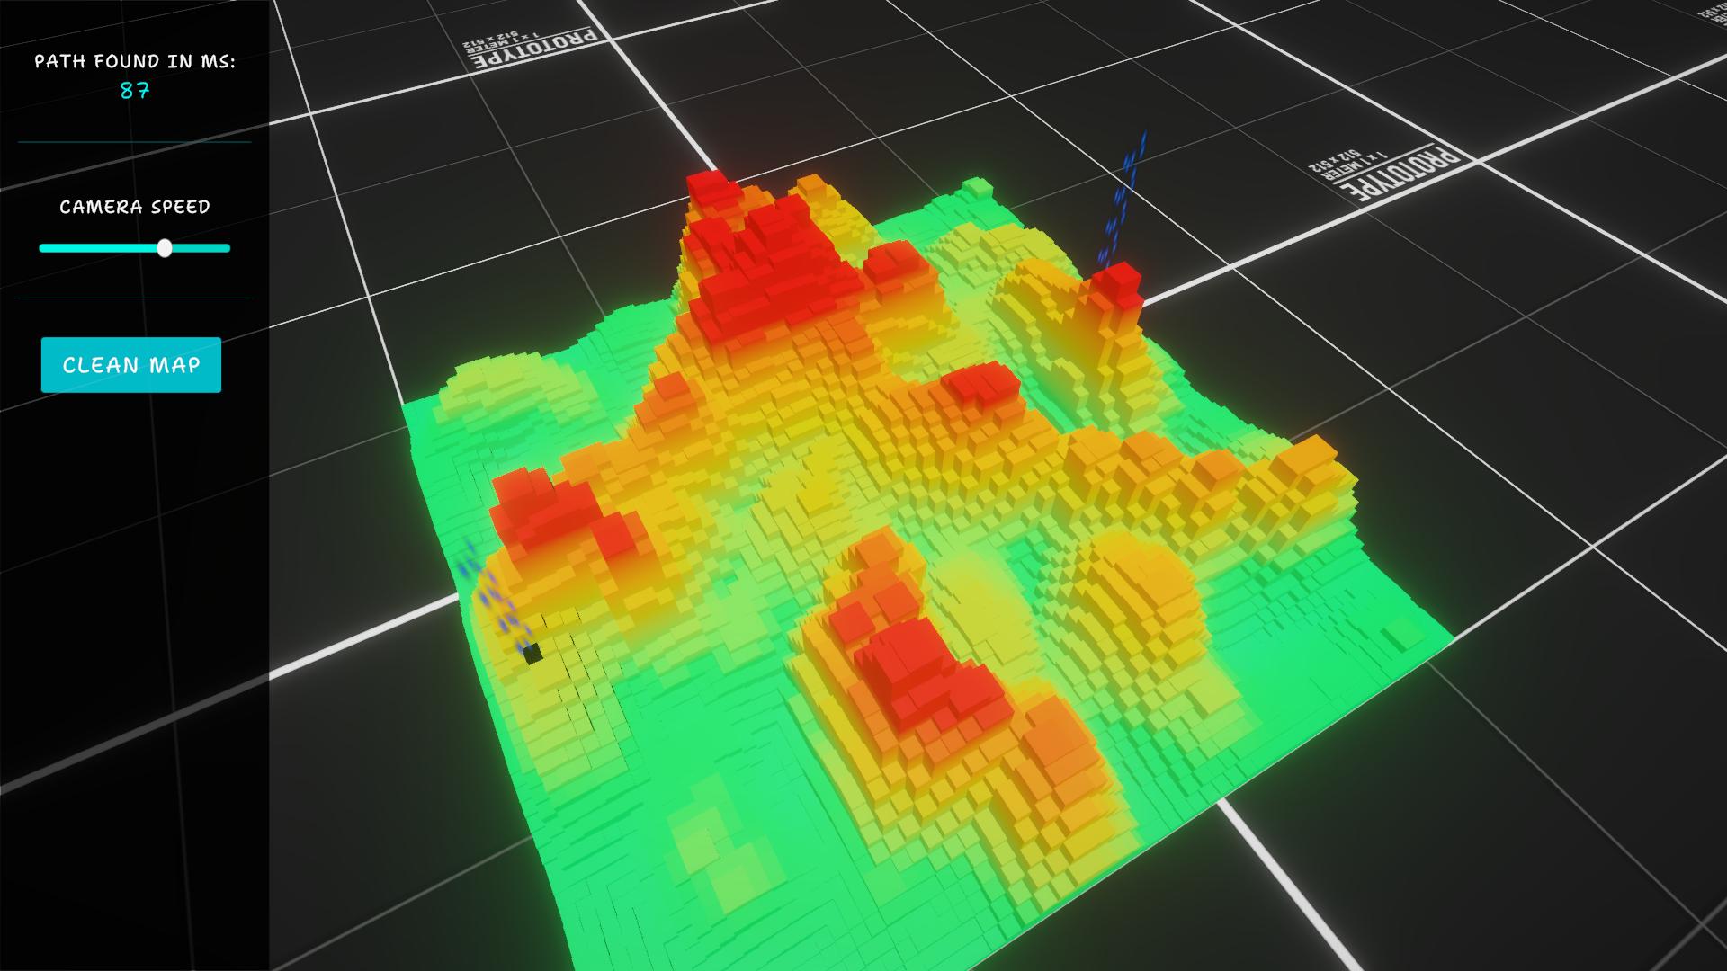This screenshot has width=1727, height=971.
Task: Click the Path Found In MS label
Action: click(135, 61)
